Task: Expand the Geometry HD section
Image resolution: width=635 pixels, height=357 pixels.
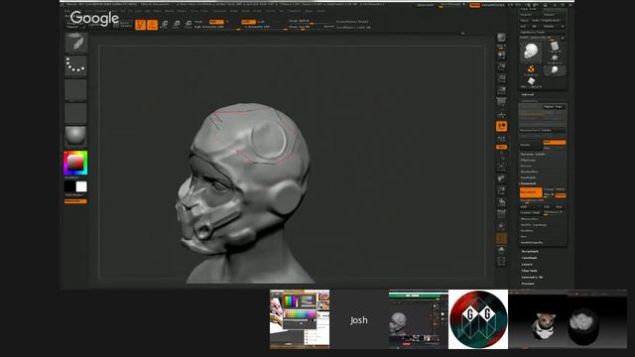Action: click(532, 278)
